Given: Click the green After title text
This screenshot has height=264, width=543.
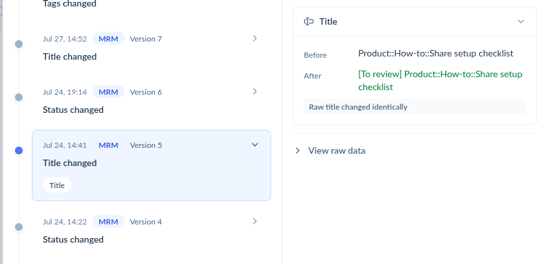Looking at the screenshot, I should pos(440,80).
